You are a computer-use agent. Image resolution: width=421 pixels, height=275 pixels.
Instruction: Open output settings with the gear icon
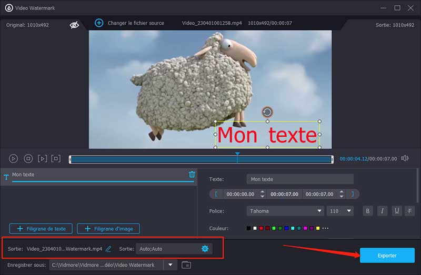(x=205, y=249)
